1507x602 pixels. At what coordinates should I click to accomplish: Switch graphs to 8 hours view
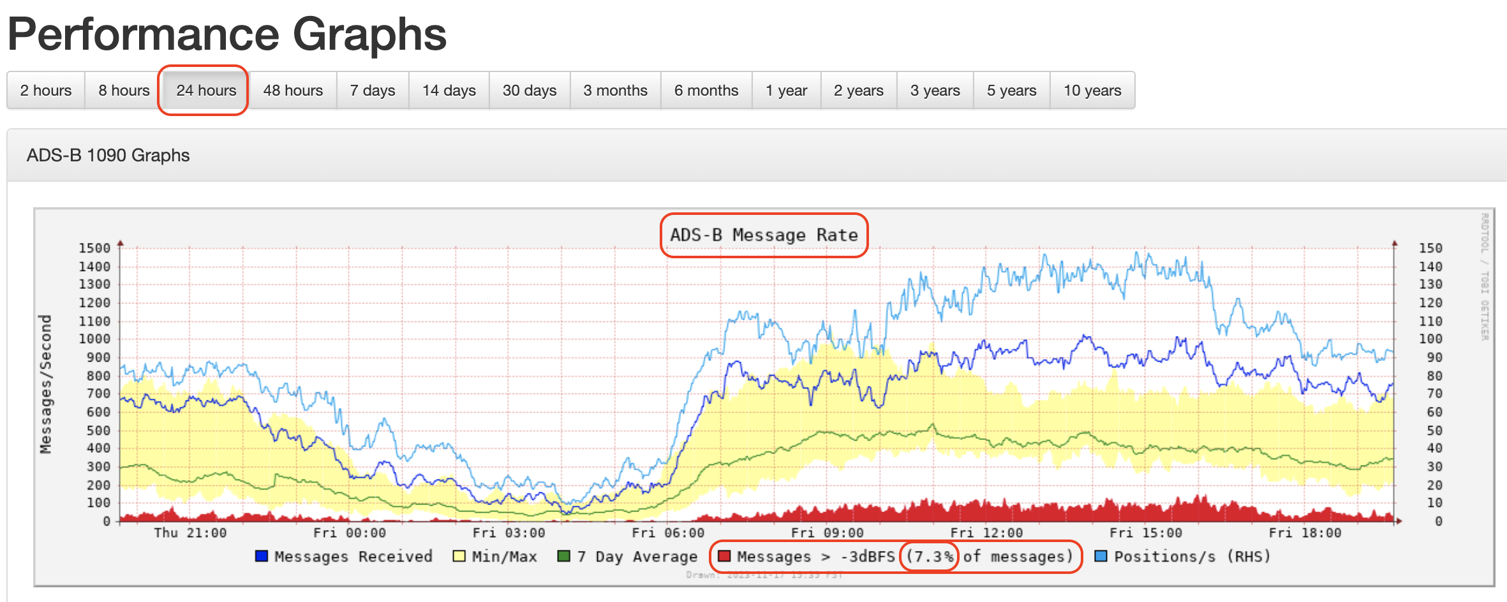click(124, 91)
